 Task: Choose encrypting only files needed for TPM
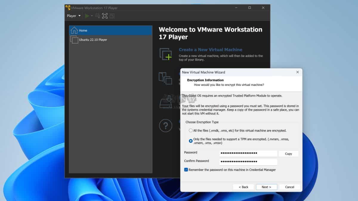[191, 140]
